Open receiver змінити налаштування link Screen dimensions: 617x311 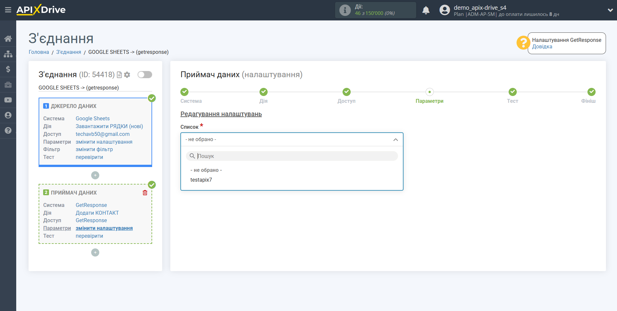pyautogui.click(x=104, y=228)
